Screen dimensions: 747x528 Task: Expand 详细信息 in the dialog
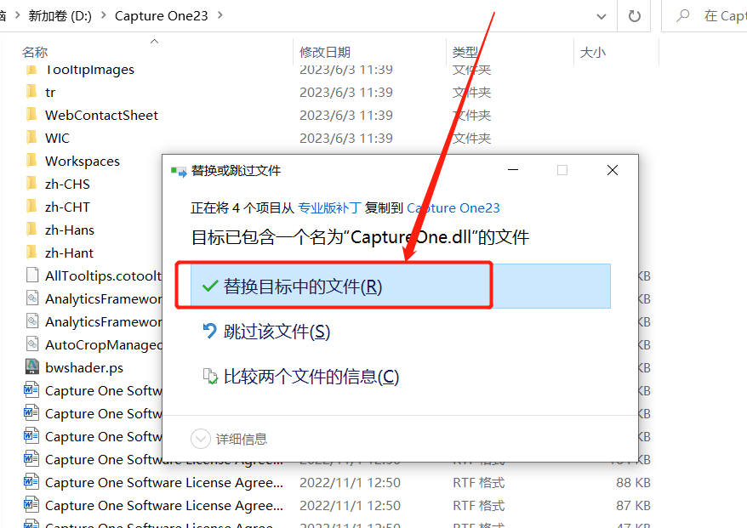point(201,439)
